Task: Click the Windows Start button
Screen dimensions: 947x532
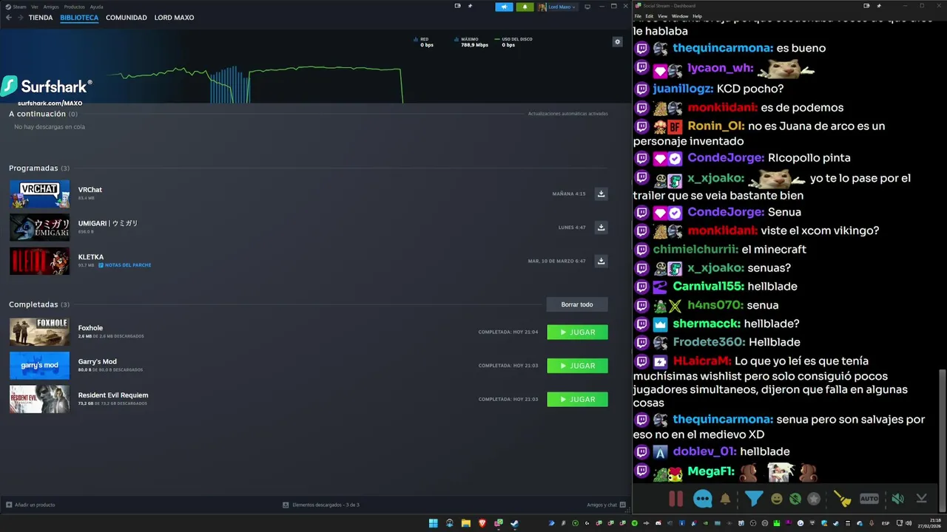Action: pyautogui.click(x=433, y=523)
